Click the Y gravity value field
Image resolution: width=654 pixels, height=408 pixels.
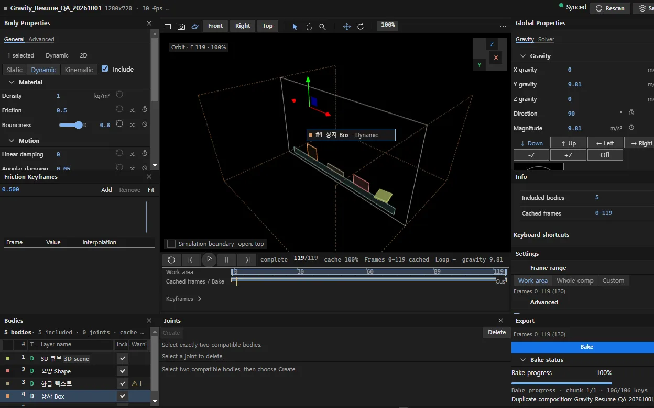pyautogui.click(x=575, y=84)
